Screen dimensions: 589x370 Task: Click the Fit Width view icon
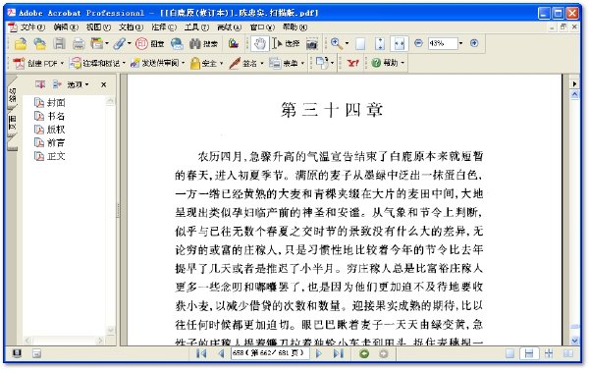399,44
